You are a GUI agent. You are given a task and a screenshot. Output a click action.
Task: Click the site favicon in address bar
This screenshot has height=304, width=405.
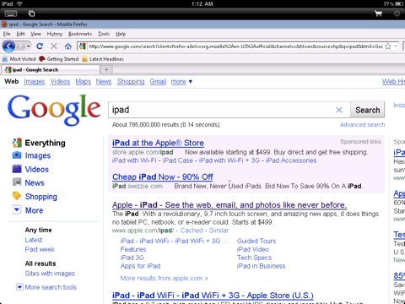tap(82, 46)
